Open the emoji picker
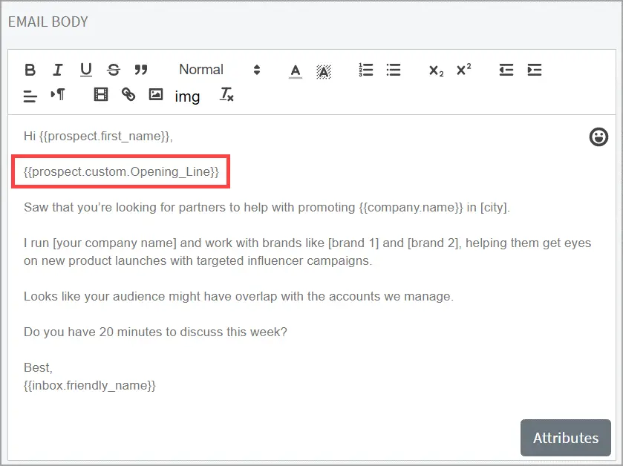Viewport: 623px width, 466px height. click(598, 137)
